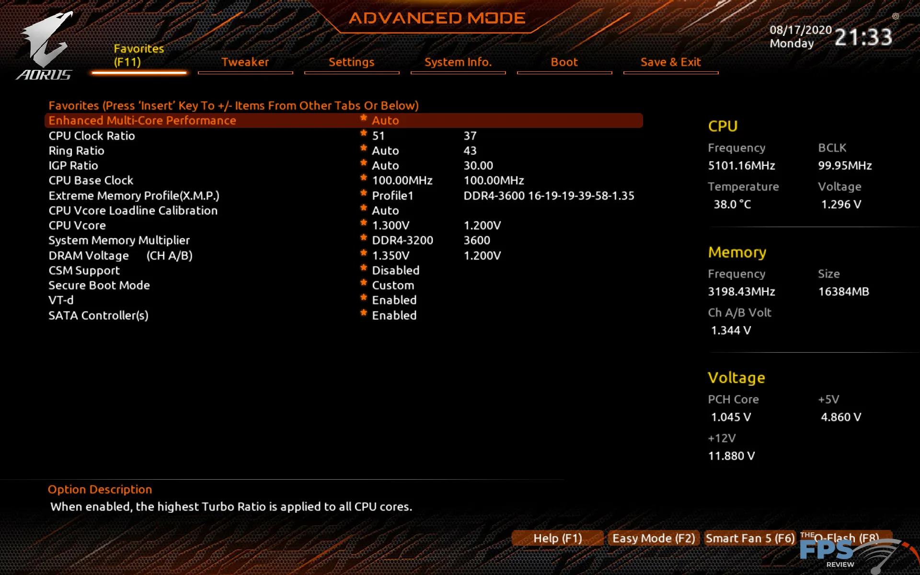920x575 pixels.
Task: Click favorite star beside CPU Base Clock
Action: coord(364,178)
